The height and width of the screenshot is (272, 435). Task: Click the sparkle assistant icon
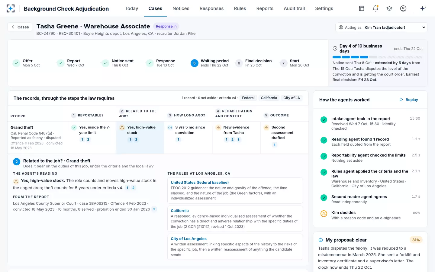click(x=423, y=8)
